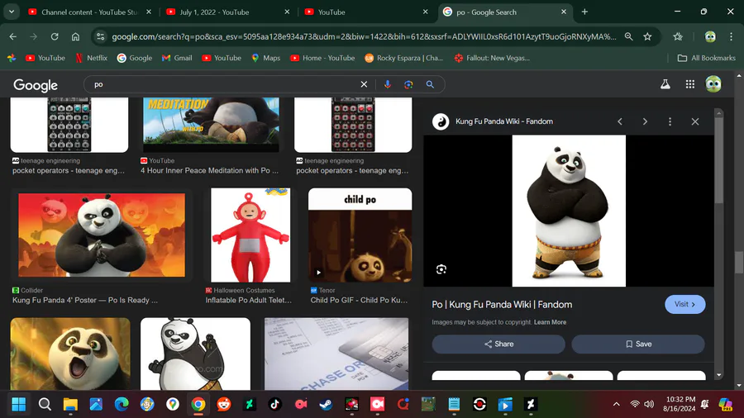Image resolution: width=744 pixels, height=418 pixels.
Task: Open Chrome three-dot menu
Action: pyautogui.click(x=732, y=36)
